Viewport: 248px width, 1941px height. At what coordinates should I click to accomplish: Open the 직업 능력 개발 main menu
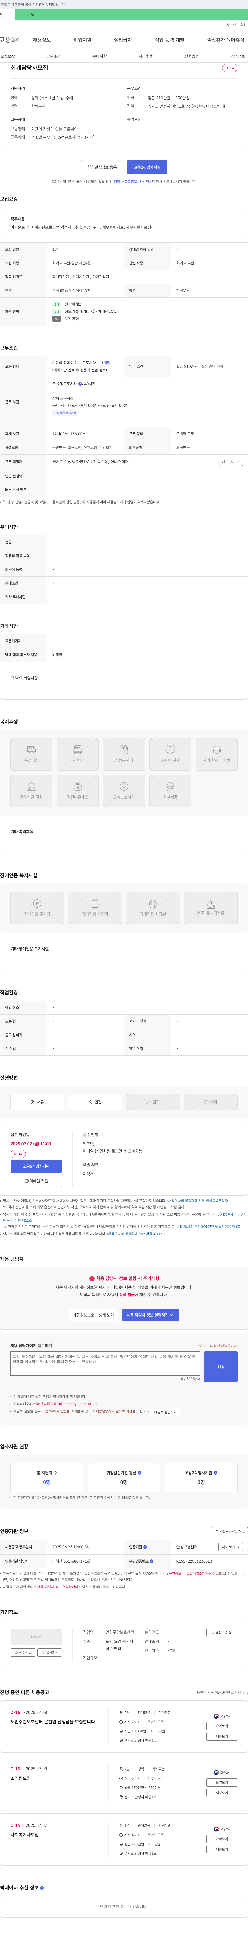(169, 40)
